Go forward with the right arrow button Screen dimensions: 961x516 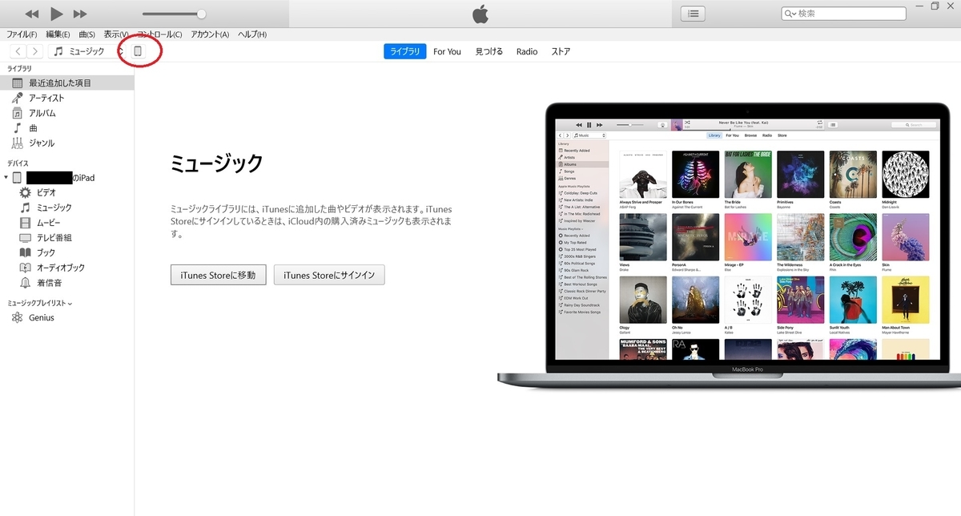[x=35, y=51]
